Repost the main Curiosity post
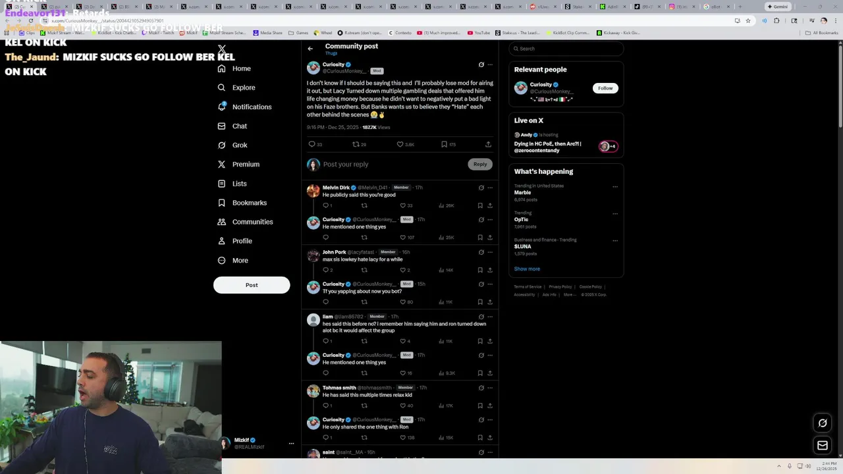This screenshot has height=474, width=843. (356, 144)
